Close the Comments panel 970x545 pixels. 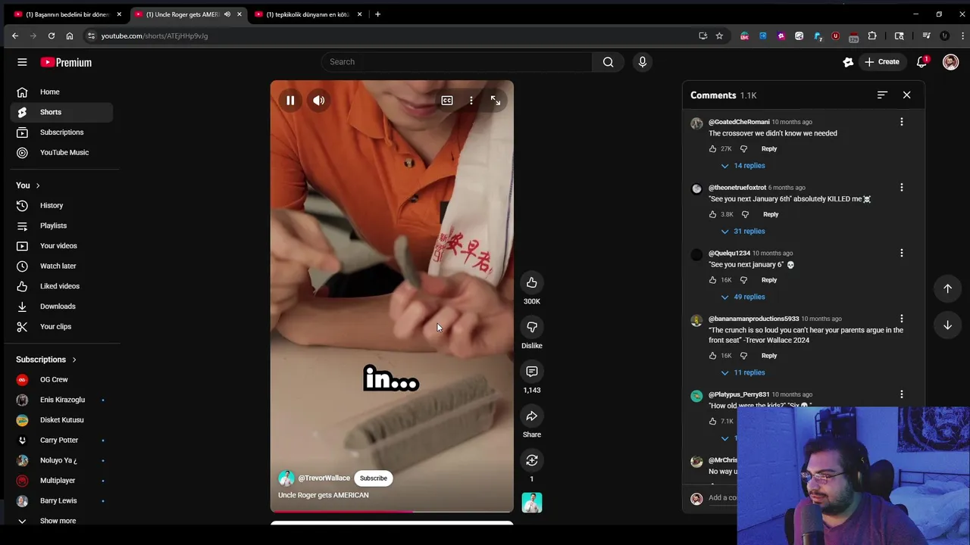906,95
